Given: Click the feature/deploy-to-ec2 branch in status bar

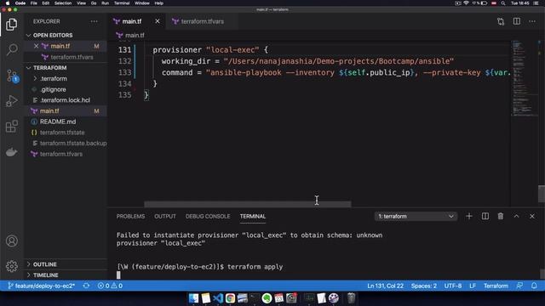Looking at the screenshot, I should tap(42, 286).
